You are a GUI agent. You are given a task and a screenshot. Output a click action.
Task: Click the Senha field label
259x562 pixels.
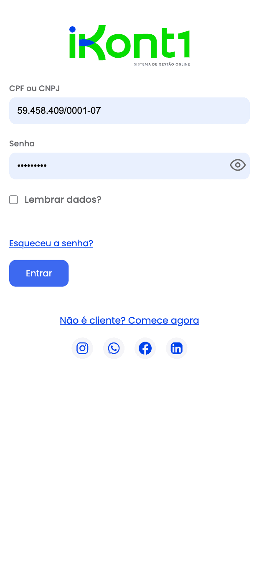pos(22,143)
